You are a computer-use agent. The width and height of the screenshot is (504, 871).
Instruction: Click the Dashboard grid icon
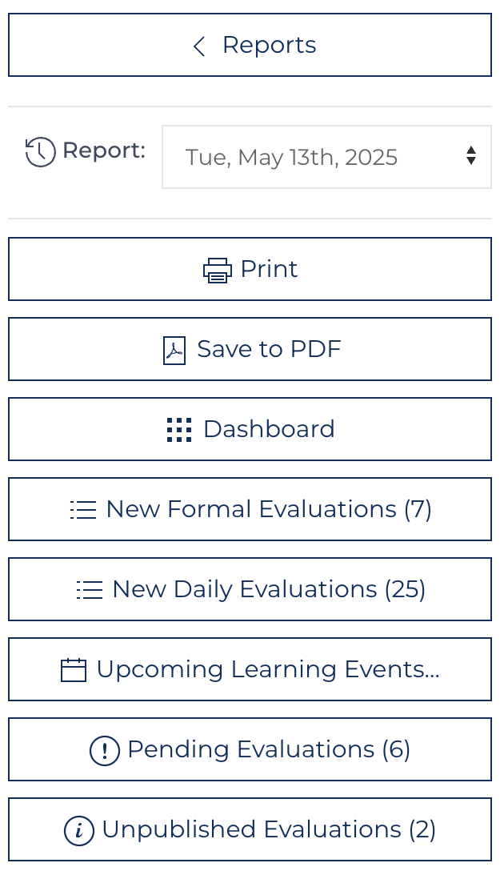pyautogui.click(x=179, y=430)
